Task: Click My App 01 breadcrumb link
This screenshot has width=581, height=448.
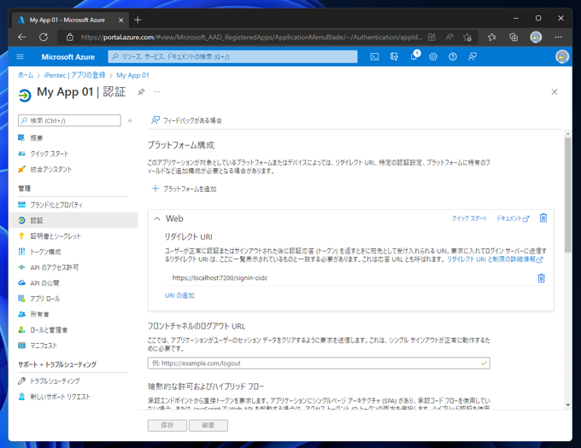Action: coord(132,75)
